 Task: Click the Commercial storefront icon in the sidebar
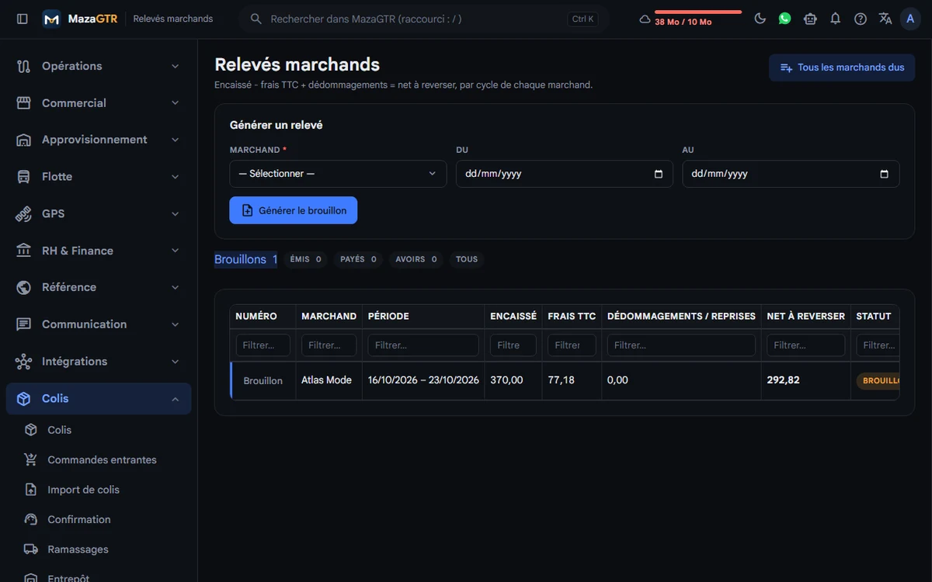click(24, 103)
